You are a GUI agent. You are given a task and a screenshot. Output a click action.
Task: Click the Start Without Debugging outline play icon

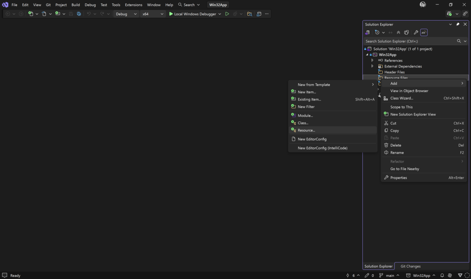227,14
